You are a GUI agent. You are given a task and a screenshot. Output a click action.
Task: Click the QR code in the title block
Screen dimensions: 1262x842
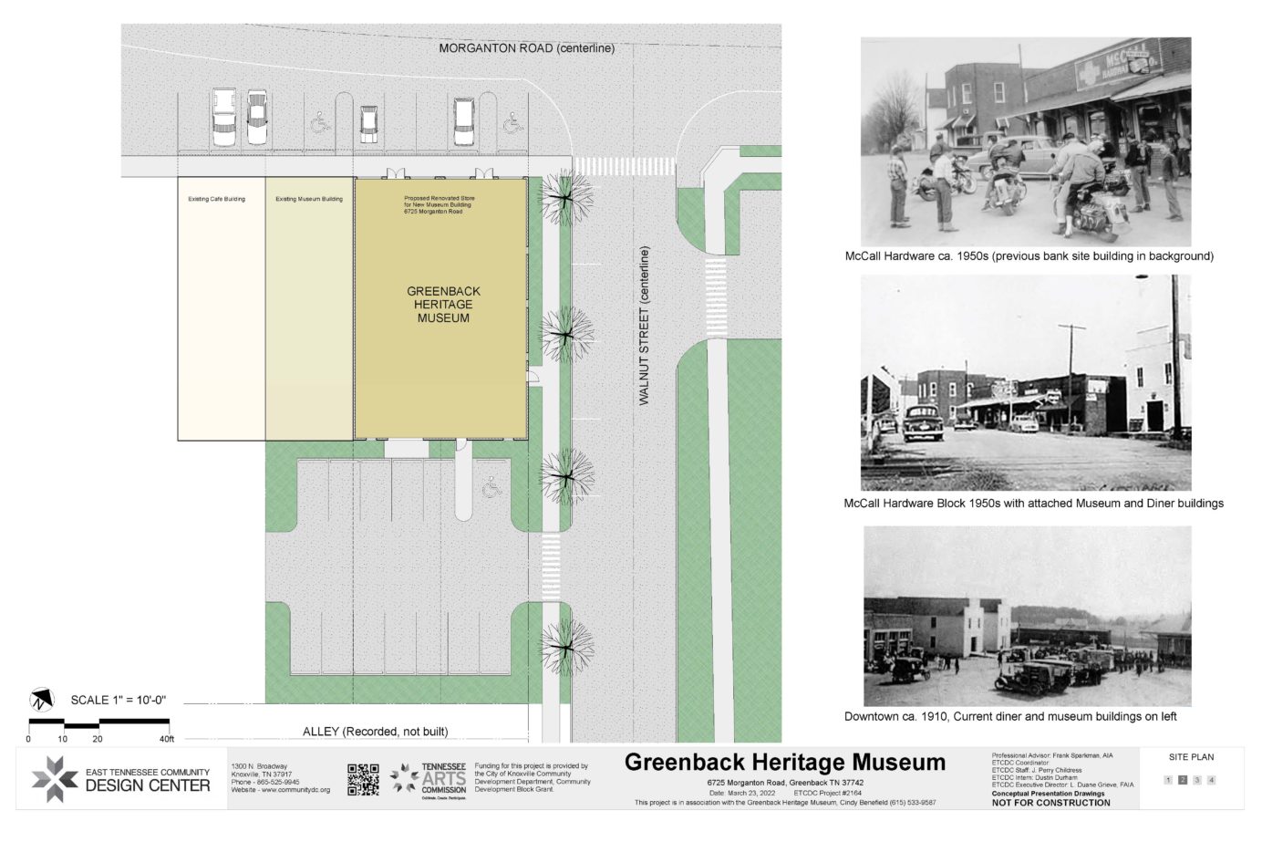[364, 780]
